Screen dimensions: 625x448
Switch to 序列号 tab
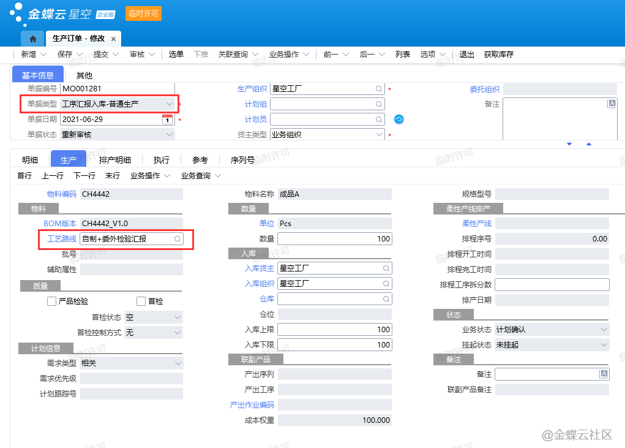242,160
